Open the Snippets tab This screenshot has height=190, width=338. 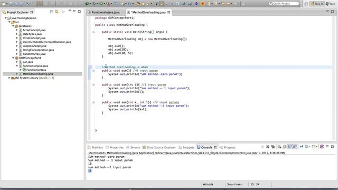coord(186,147)
